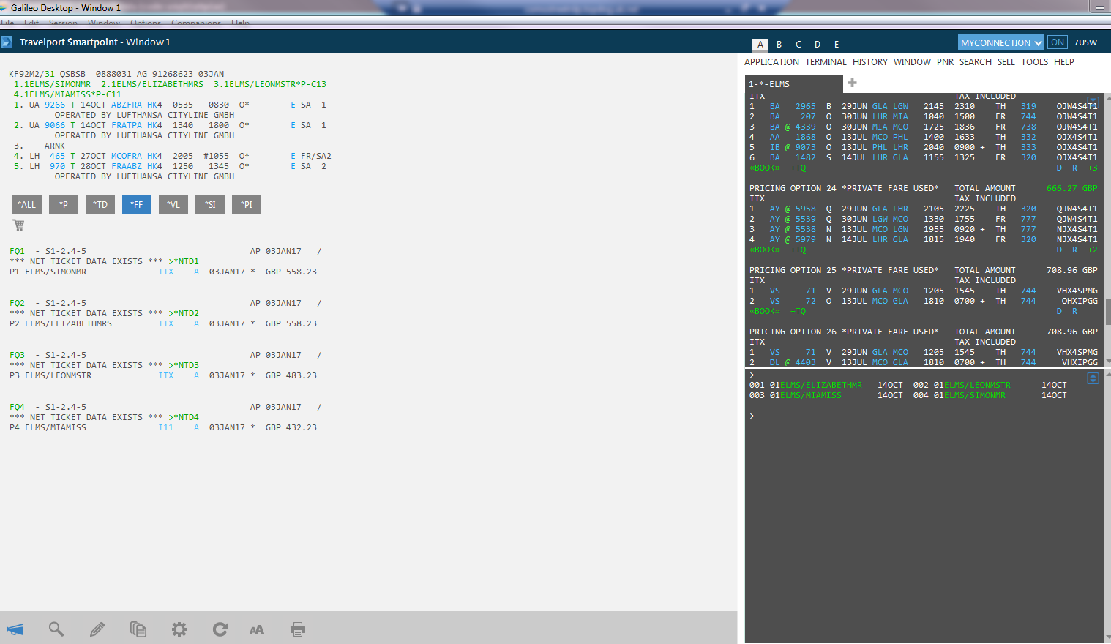Click the shopping cart icon

(19, 225)
